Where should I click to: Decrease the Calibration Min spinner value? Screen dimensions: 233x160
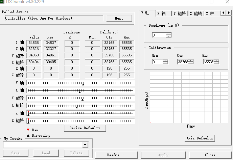click(x=165, y=63)
